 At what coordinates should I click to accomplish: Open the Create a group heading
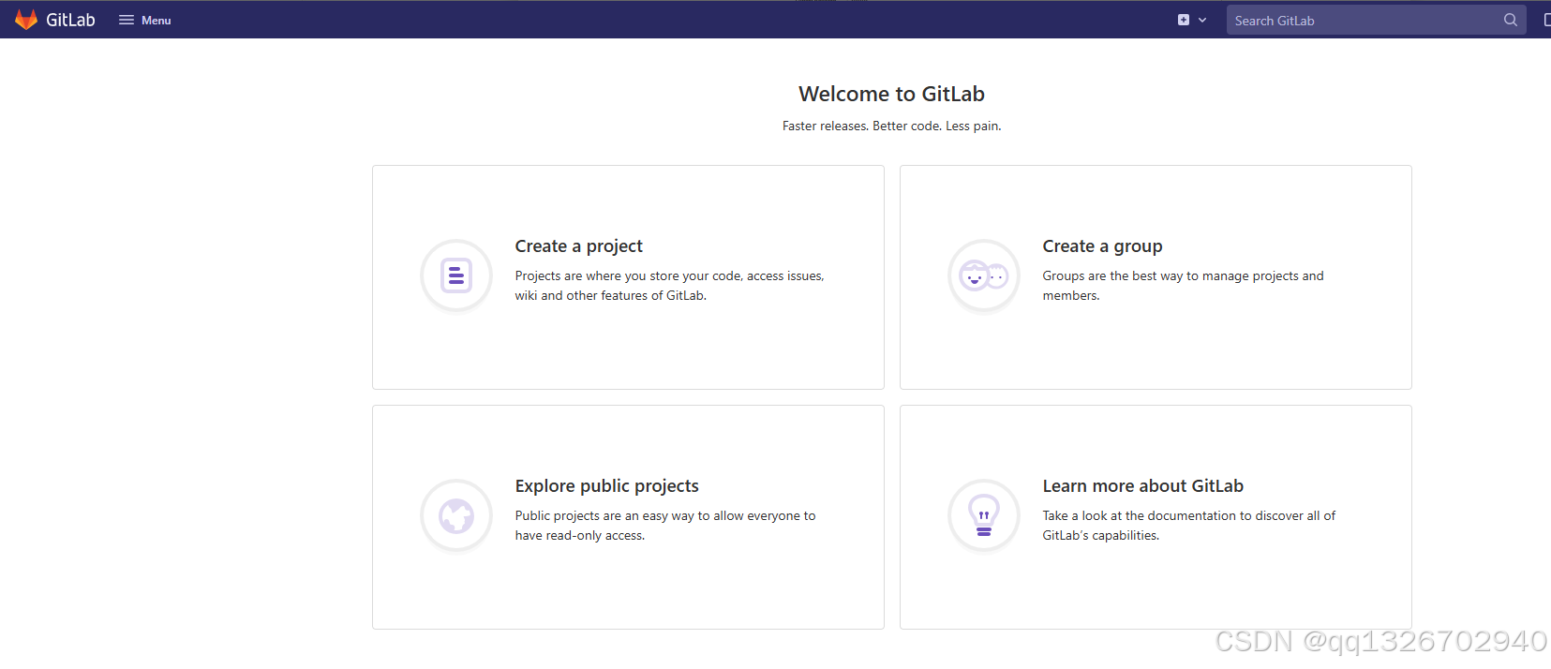coord(1102,246)
